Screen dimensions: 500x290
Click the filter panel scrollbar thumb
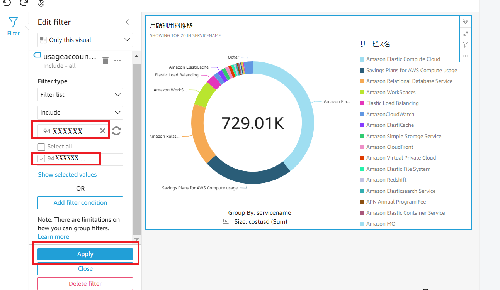click(x=136, y=150)
